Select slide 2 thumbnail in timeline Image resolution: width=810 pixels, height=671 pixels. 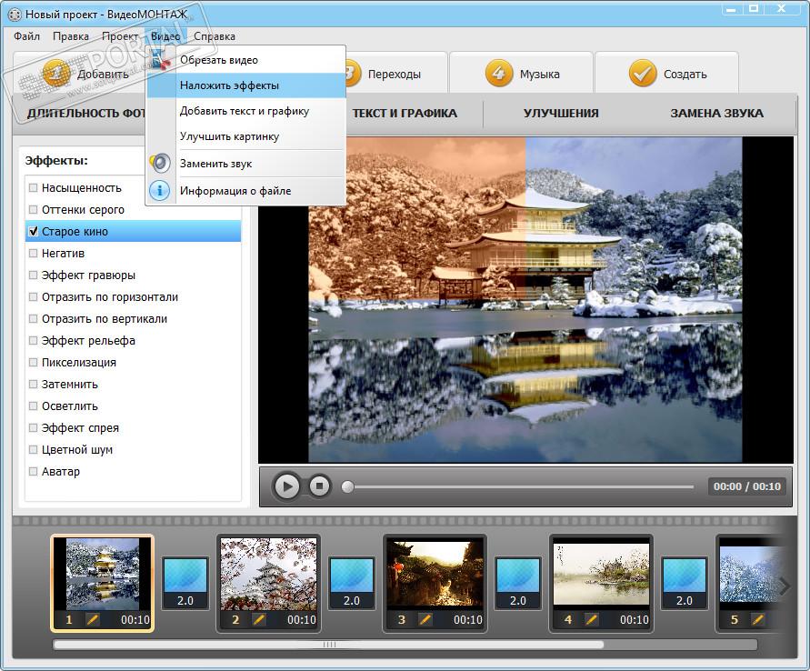[268, 575]
